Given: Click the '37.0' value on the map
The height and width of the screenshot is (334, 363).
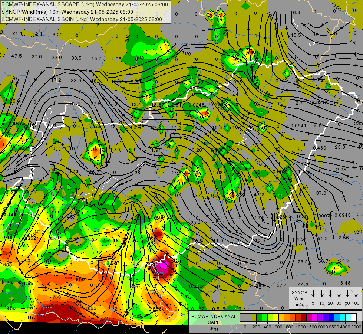Looking at the screenshot, I should (321, 193).
